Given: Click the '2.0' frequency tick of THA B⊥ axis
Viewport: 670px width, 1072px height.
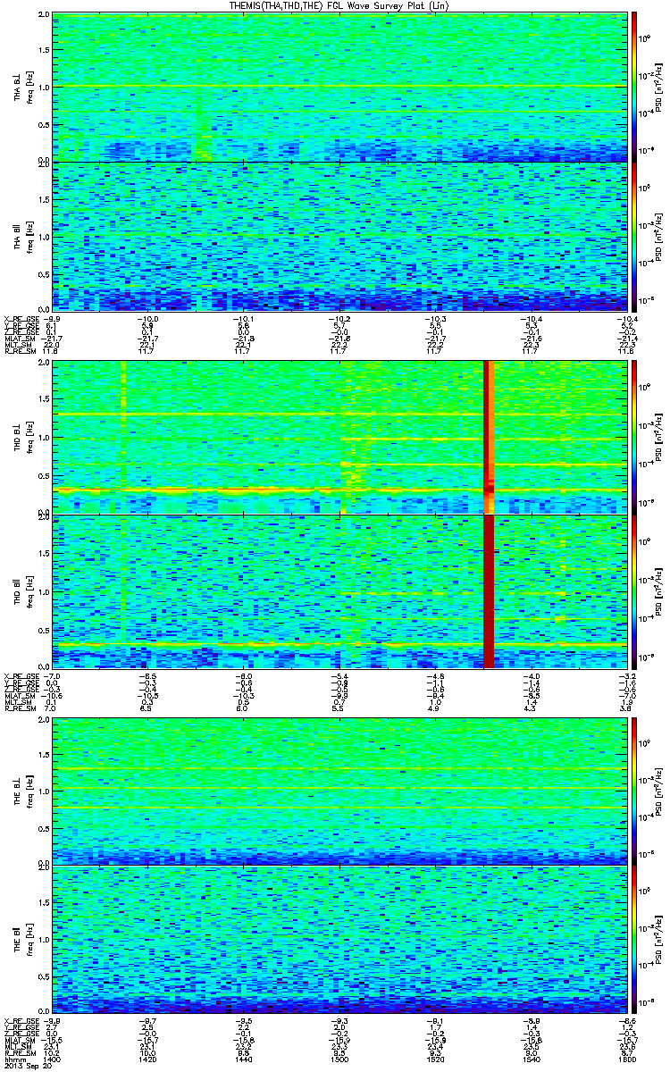Looking at the screenshot, I should coord(44,16).
